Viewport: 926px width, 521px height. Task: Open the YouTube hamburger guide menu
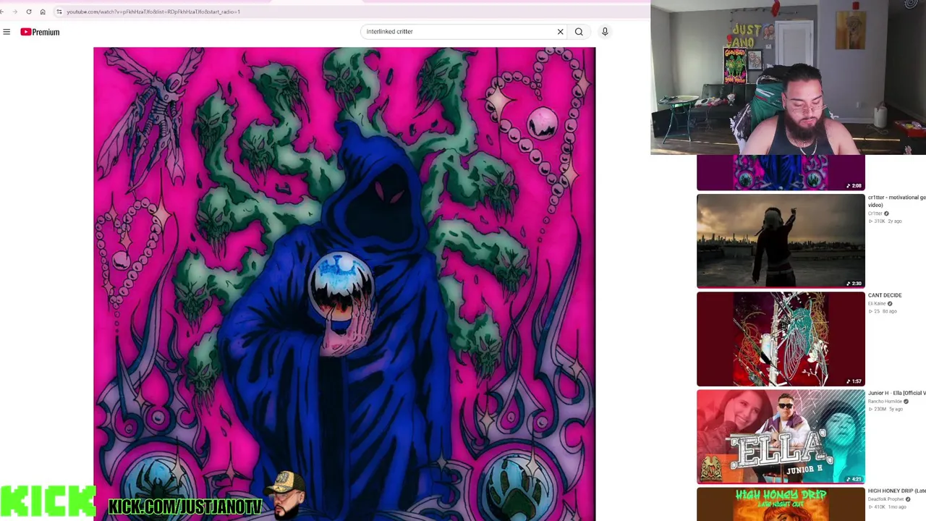[7, 32]
